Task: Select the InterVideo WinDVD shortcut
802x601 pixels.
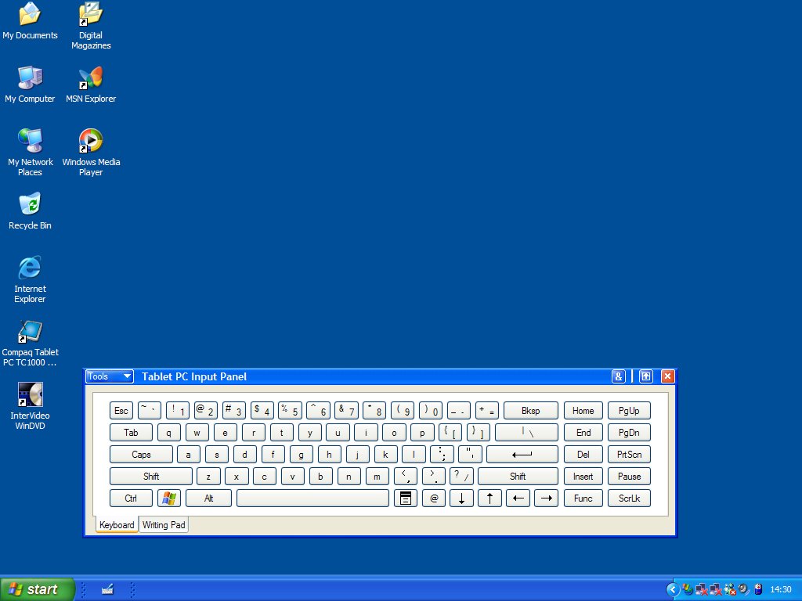Action: pos(30,406)
